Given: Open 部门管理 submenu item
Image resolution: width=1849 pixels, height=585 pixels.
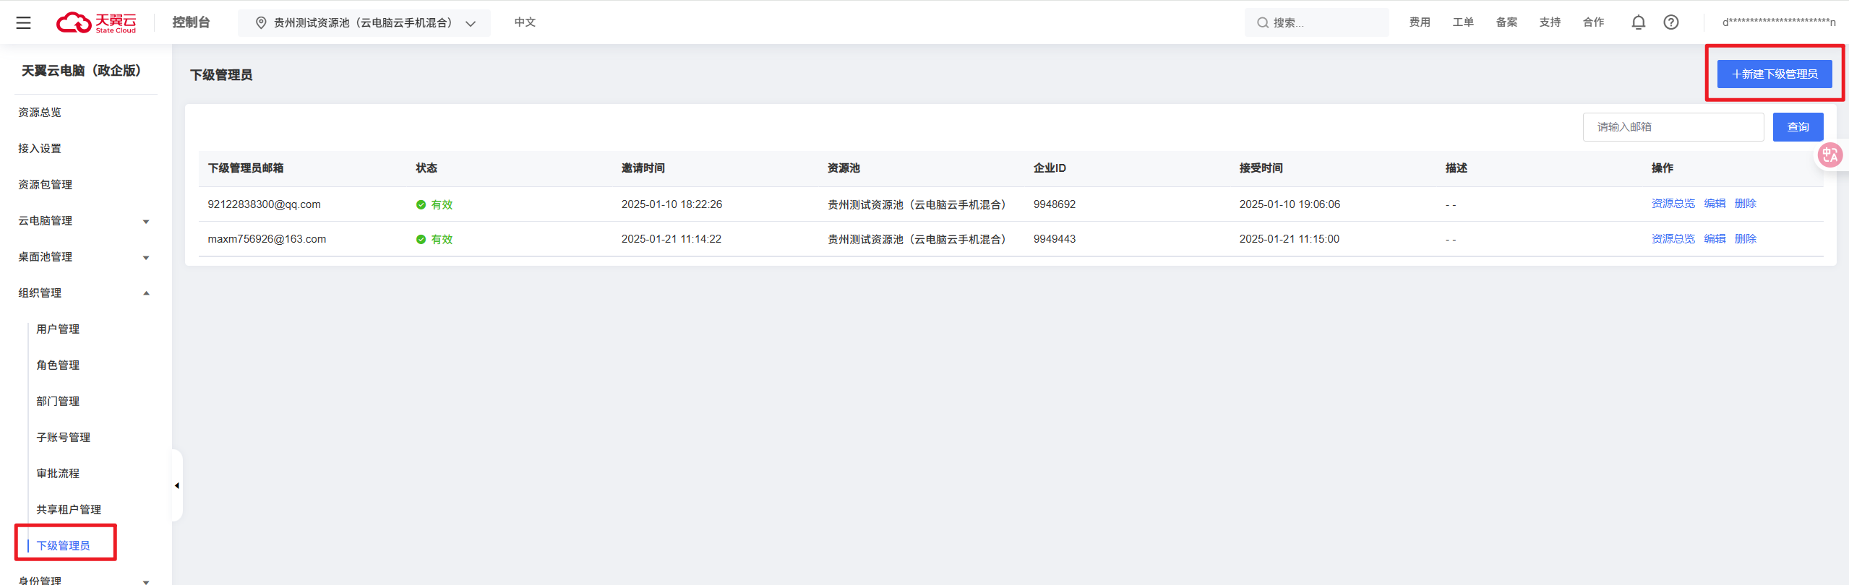Looking at the screenshot, I should coord(58,402).
